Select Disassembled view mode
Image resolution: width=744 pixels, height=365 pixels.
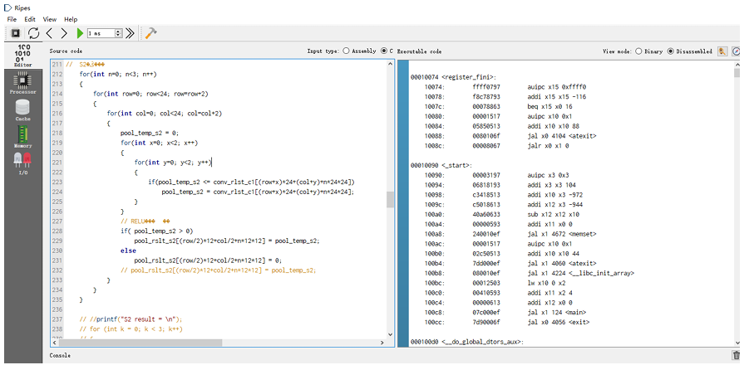(x=672, y=51)
